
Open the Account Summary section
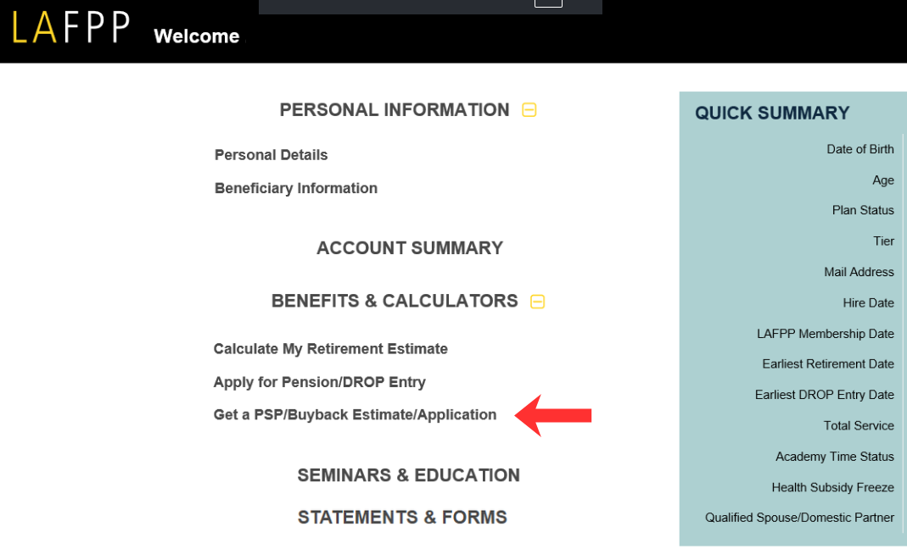409,248
